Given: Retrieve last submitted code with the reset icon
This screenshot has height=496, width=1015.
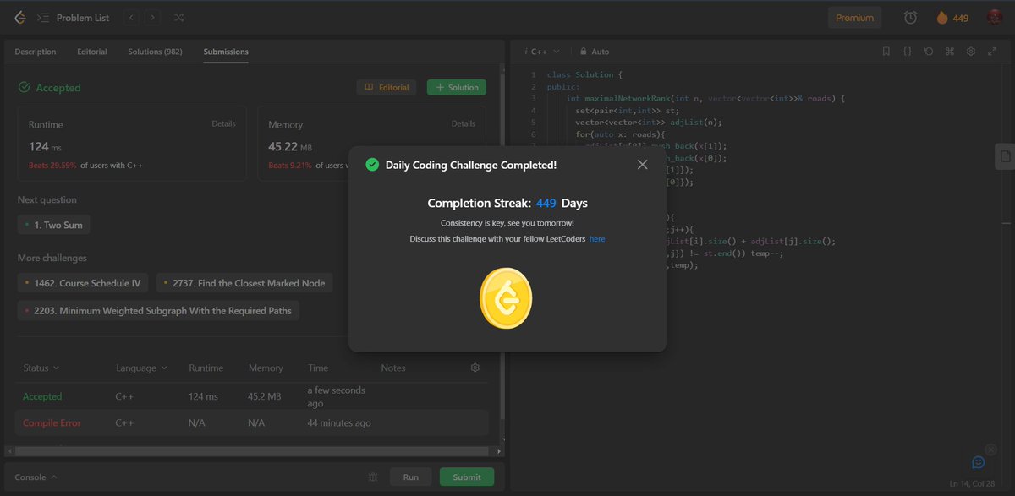Looking at the screenshot, I should tap(929, 51).
